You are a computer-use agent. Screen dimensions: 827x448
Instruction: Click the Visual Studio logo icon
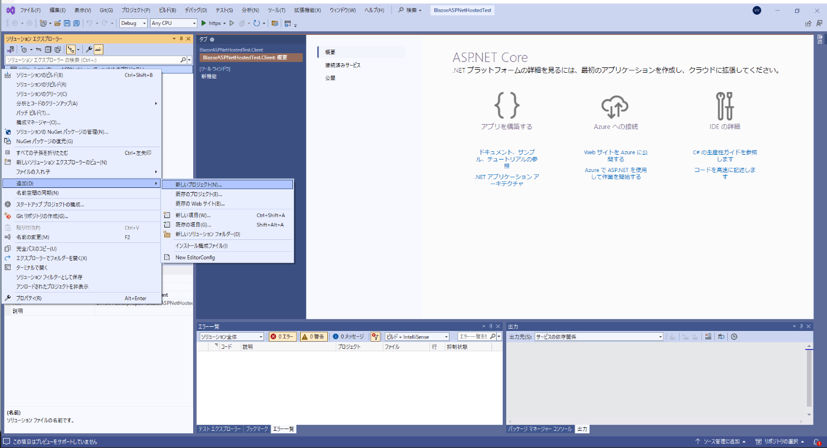tap(11, 10)
